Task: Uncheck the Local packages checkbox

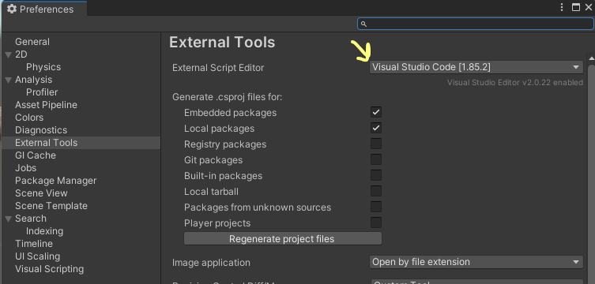Action: point(376,128)
